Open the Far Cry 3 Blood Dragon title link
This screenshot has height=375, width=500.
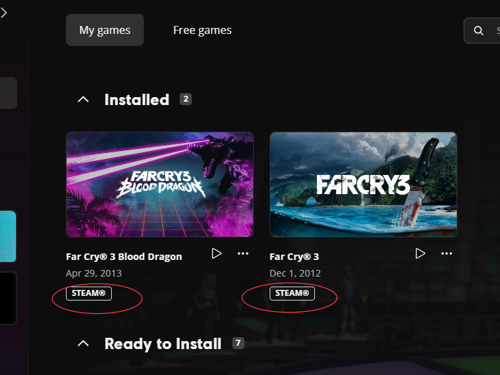point(124,257)
